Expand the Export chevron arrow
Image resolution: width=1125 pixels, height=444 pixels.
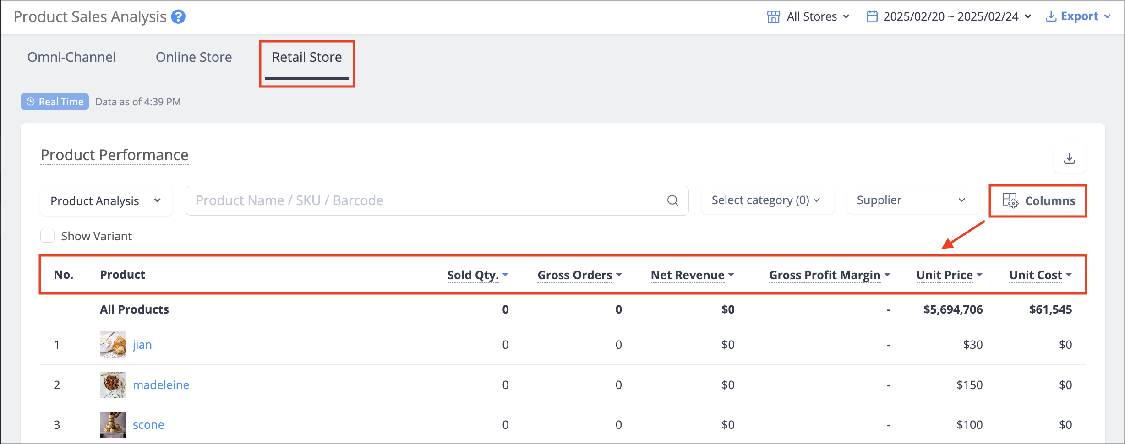[x=1108, y=17]
